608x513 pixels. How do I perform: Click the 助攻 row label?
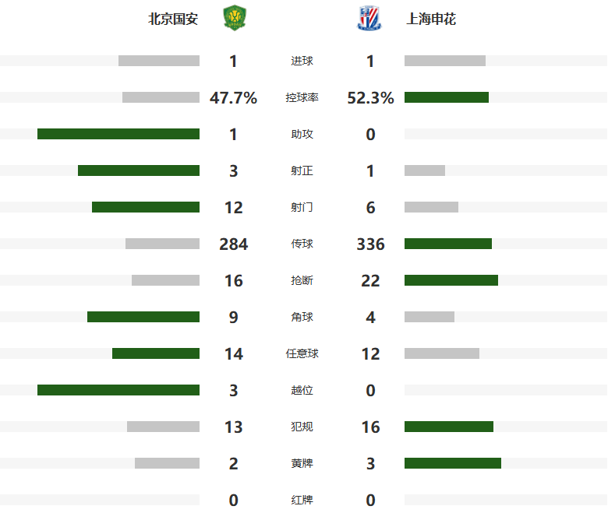pyautogui.click(x=302, y=134)
